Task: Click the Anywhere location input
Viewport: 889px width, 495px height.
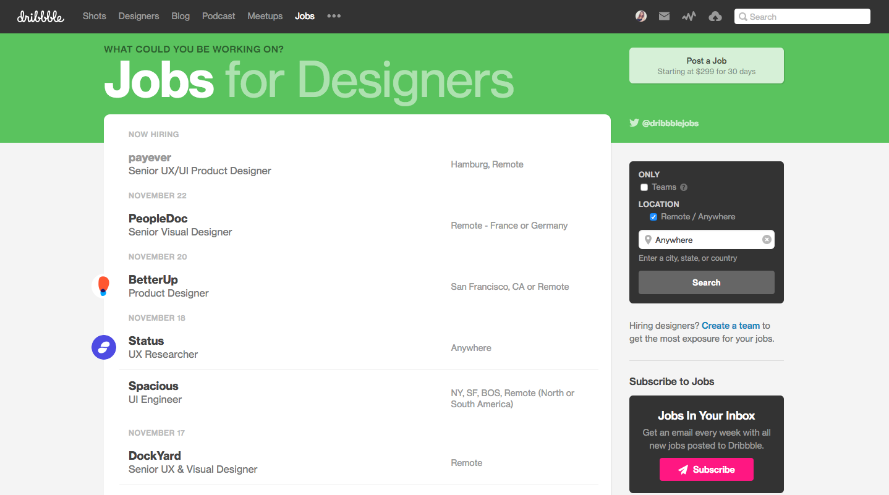Action: [707, 240]
